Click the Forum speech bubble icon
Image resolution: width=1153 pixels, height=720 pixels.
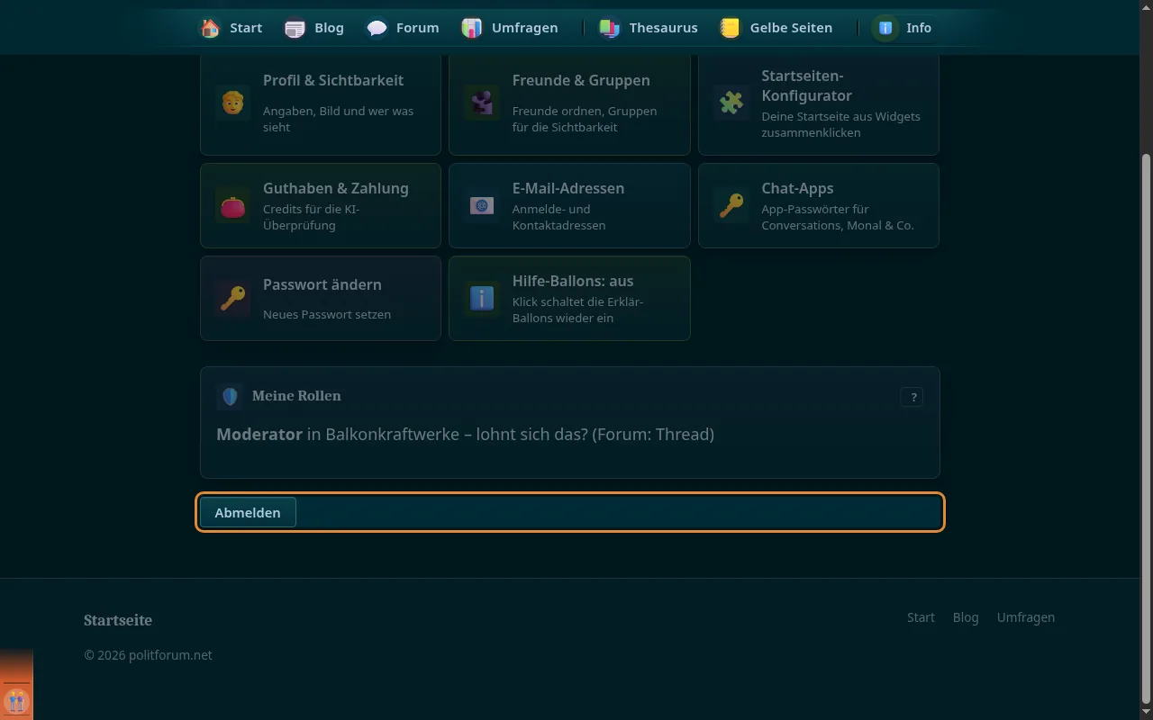tap(377, 28)
